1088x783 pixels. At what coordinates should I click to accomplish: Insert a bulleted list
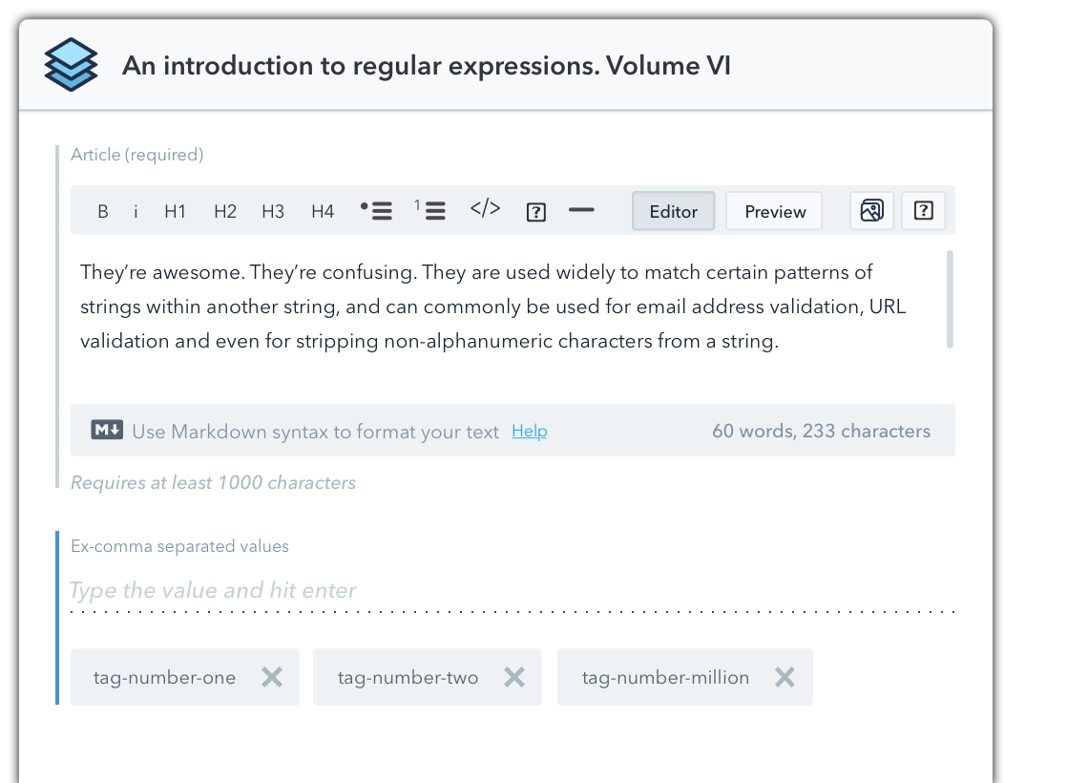[x=376, y=210]
